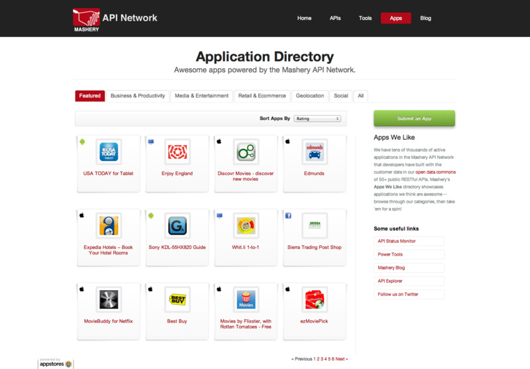The width and height of the screenshot is (530, 369).
Task: Click Apple platform icon on Edmunds card
Action: [x=288, y=142]
